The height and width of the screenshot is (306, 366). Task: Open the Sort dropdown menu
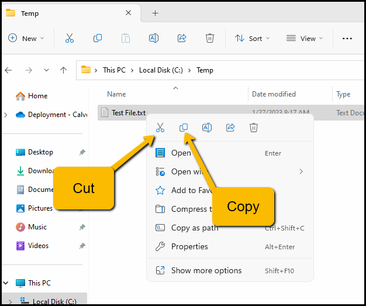click(x=253, y=38)
